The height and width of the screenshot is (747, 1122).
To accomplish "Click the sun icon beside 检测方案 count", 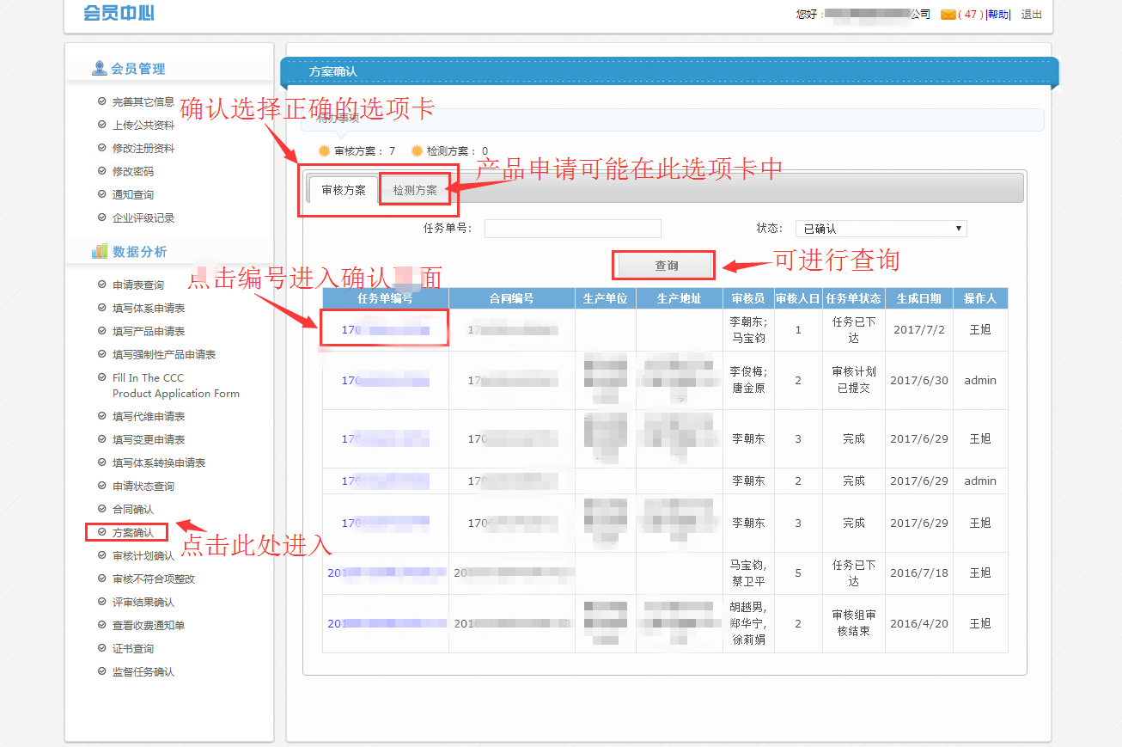I will 417,151.
